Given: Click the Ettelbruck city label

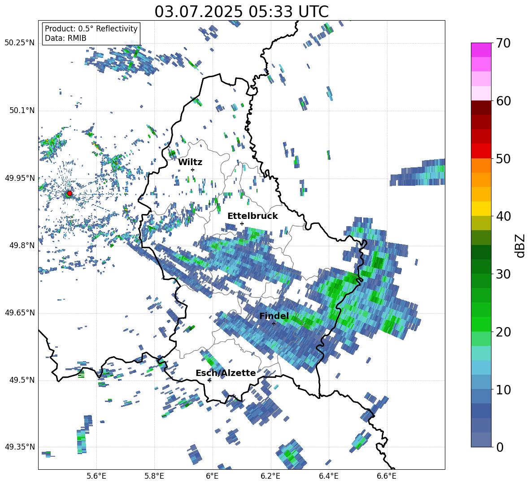Looking at the screenshot, I should pos(252,216).
